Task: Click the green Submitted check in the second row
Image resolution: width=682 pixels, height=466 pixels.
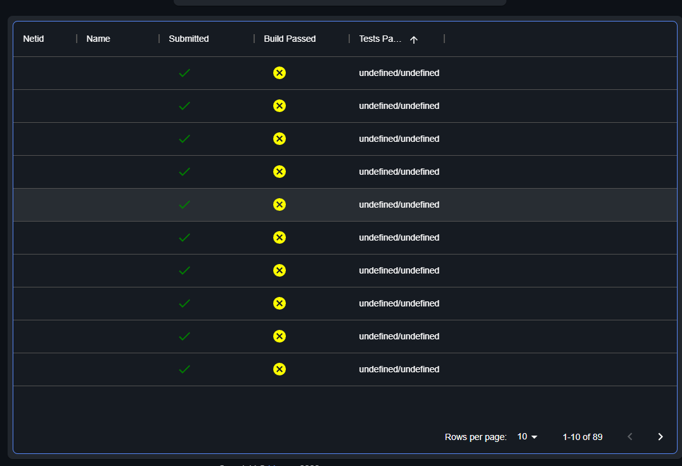Action: pyautogui.click(x=184, y=106)
